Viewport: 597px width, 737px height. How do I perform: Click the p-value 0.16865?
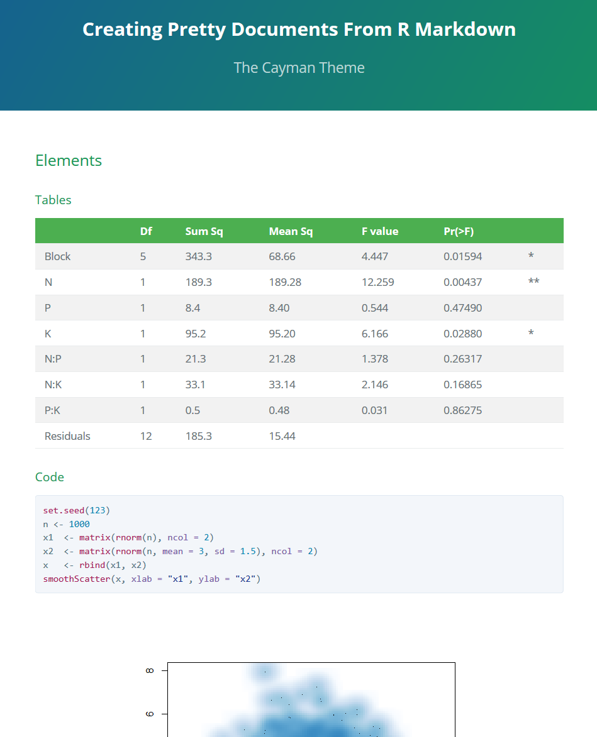point(463,385)
